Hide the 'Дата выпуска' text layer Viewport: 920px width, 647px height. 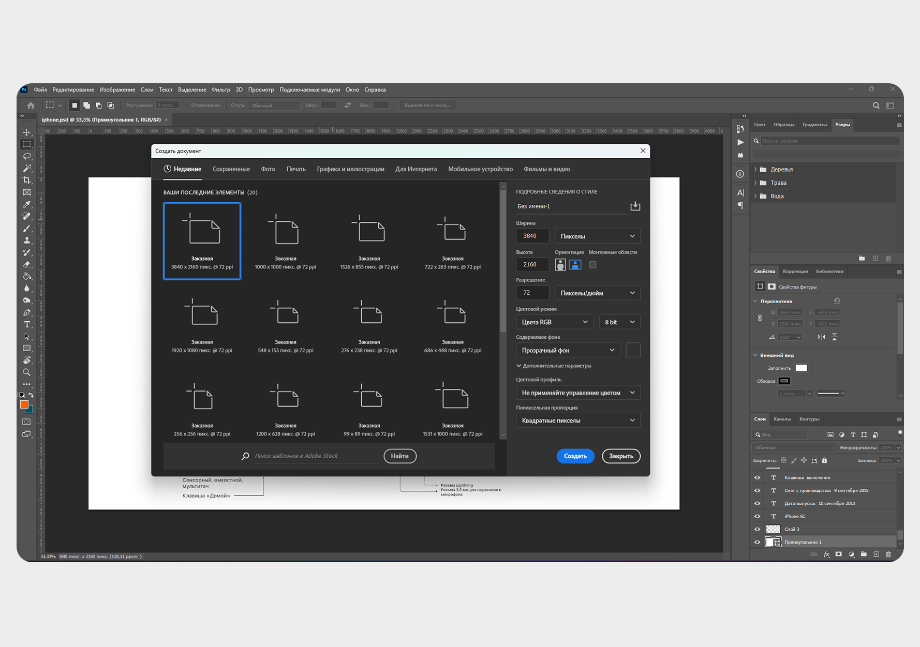[757, 503]
